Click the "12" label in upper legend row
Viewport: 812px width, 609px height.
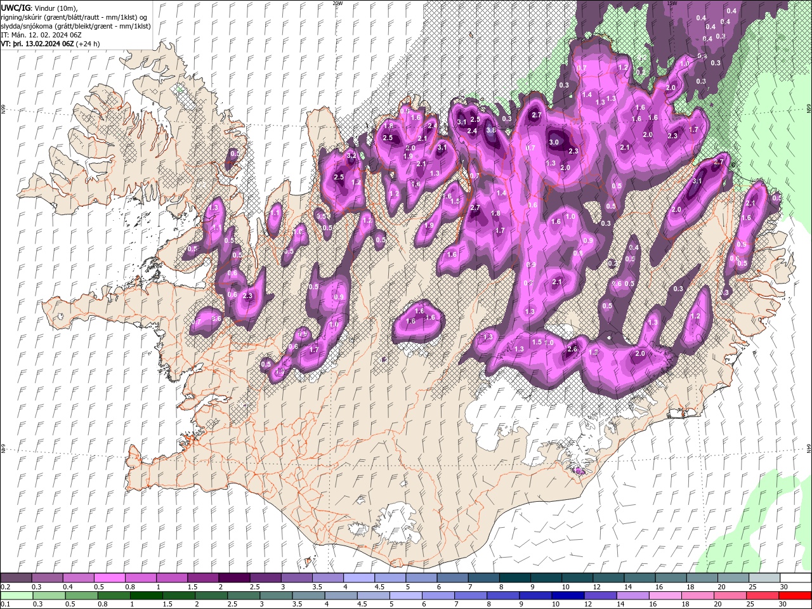pos(596,587)
